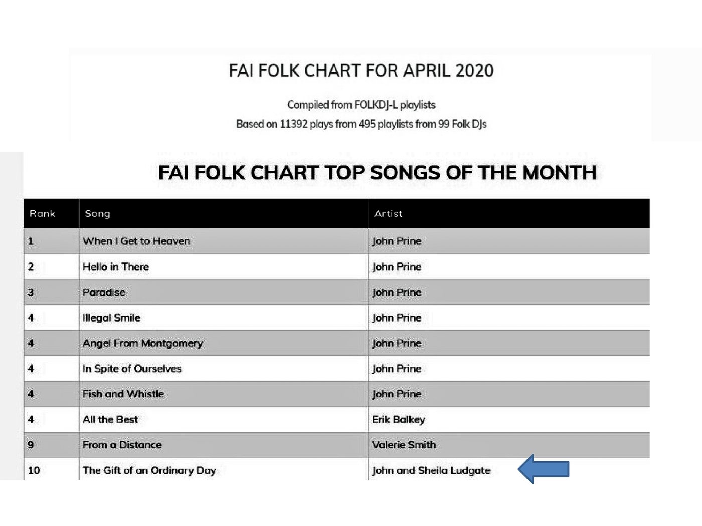Click the song From a Distance
702x526 pixels.
coord(122,445)
